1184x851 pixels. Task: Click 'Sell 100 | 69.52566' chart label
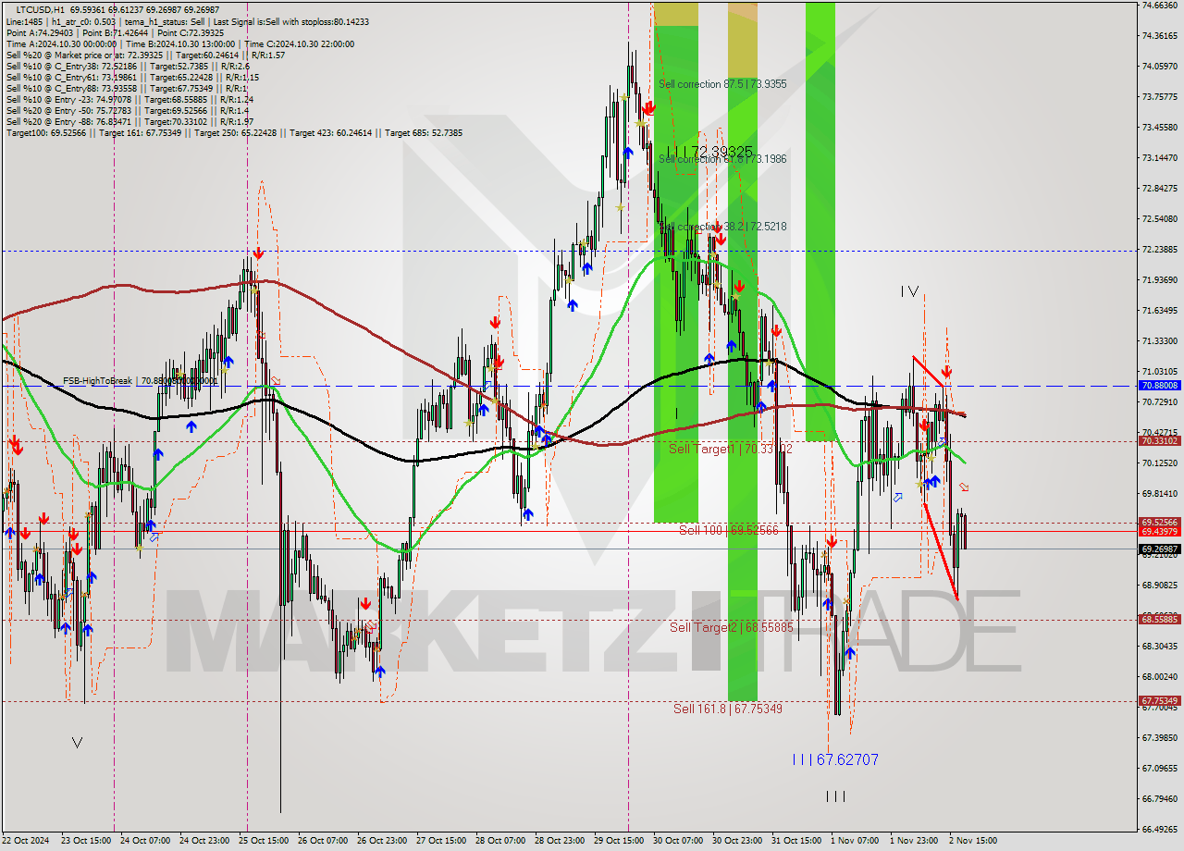[729, 530]
